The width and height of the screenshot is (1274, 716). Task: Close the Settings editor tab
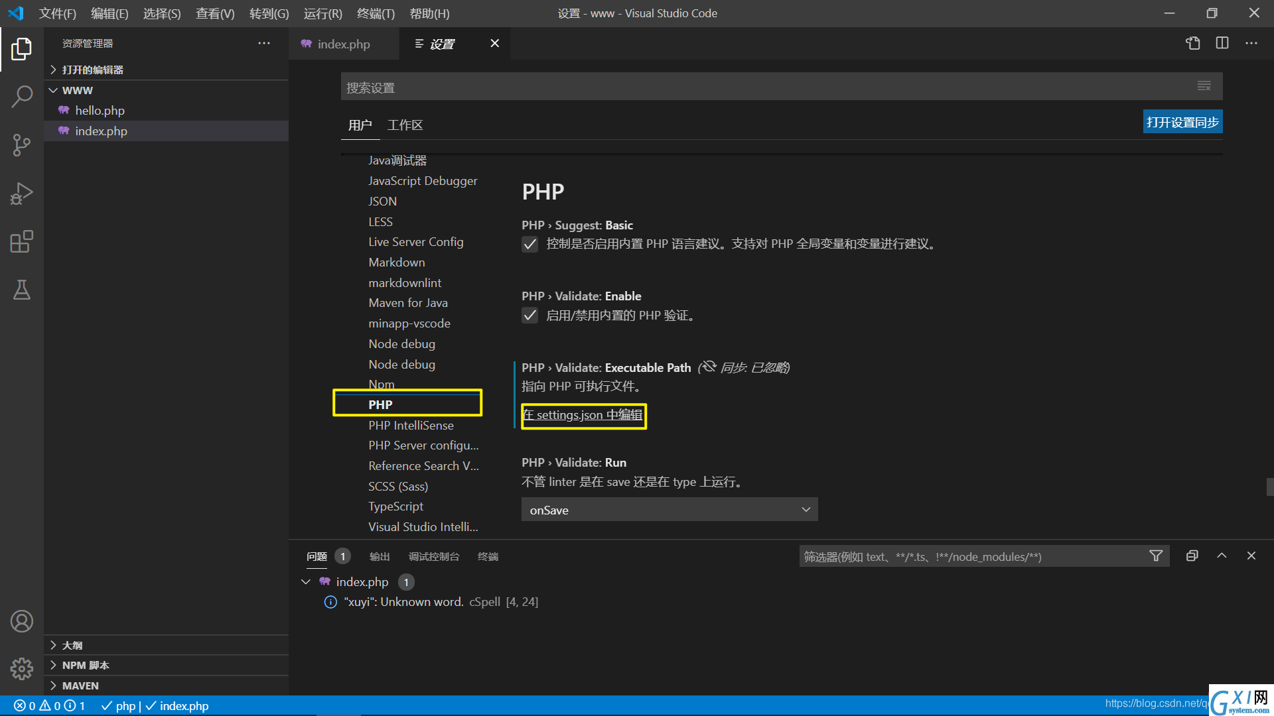[x=495, y=43]
